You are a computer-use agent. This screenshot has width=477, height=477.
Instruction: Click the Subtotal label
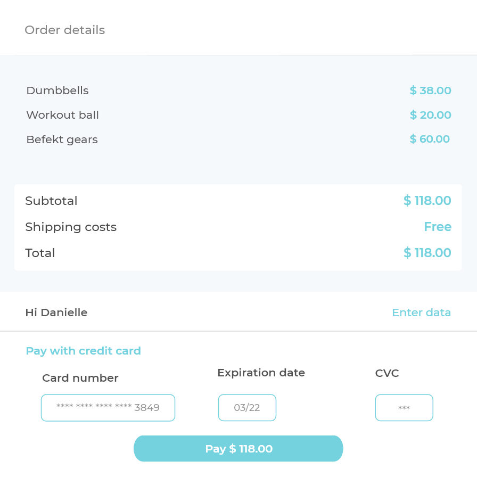coord(51,201)
